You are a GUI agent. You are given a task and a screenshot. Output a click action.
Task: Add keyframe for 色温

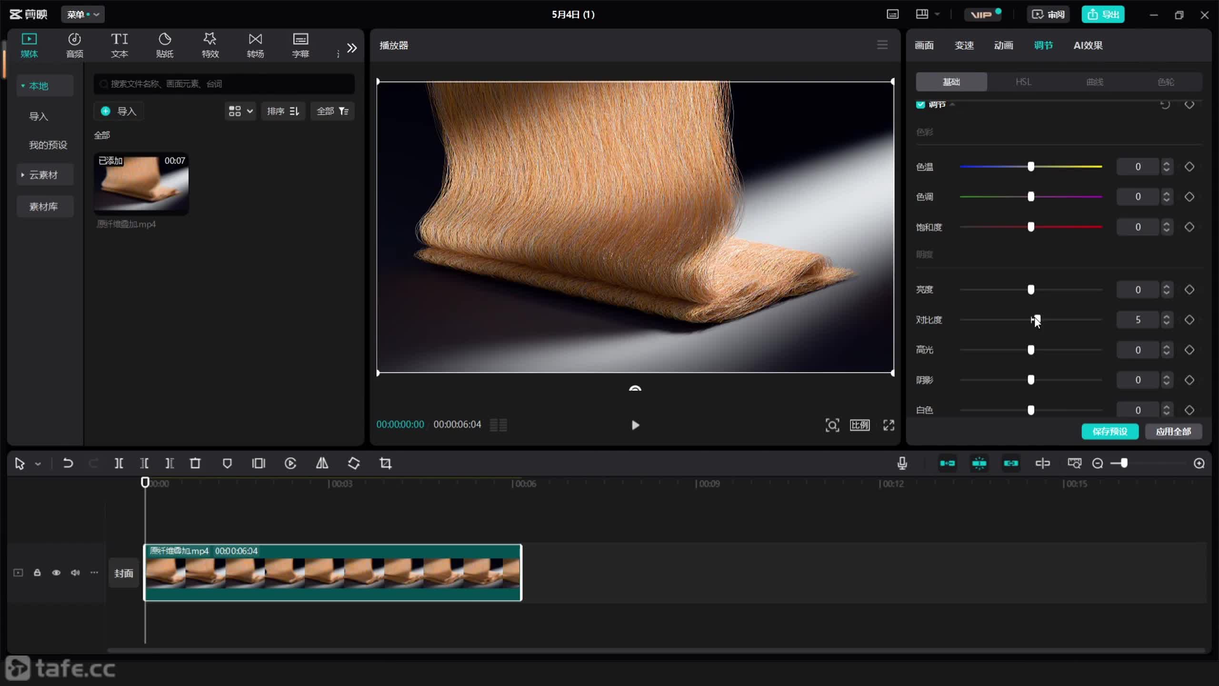pyautogui.click(x=1189, y=167)
